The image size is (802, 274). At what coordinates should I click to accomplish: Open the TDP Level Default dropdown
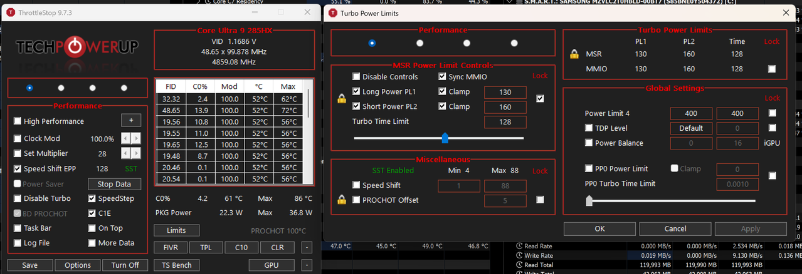pos(690,128)
